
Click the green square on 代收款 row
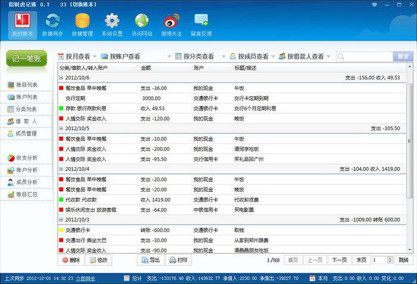[x=61, y=200]
